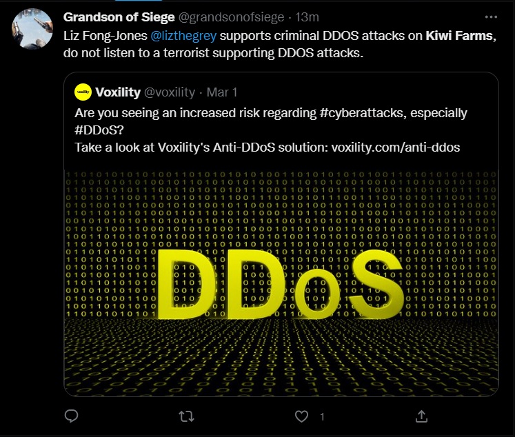Click the @voxility handle in quoted tweet
Viewport: 515px width, 437px height.
(x=170, y=92)
